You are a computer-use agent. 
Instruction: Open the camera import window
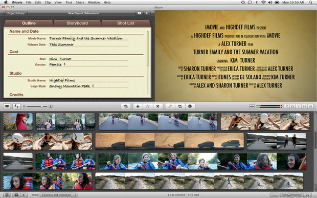point(7,106)
